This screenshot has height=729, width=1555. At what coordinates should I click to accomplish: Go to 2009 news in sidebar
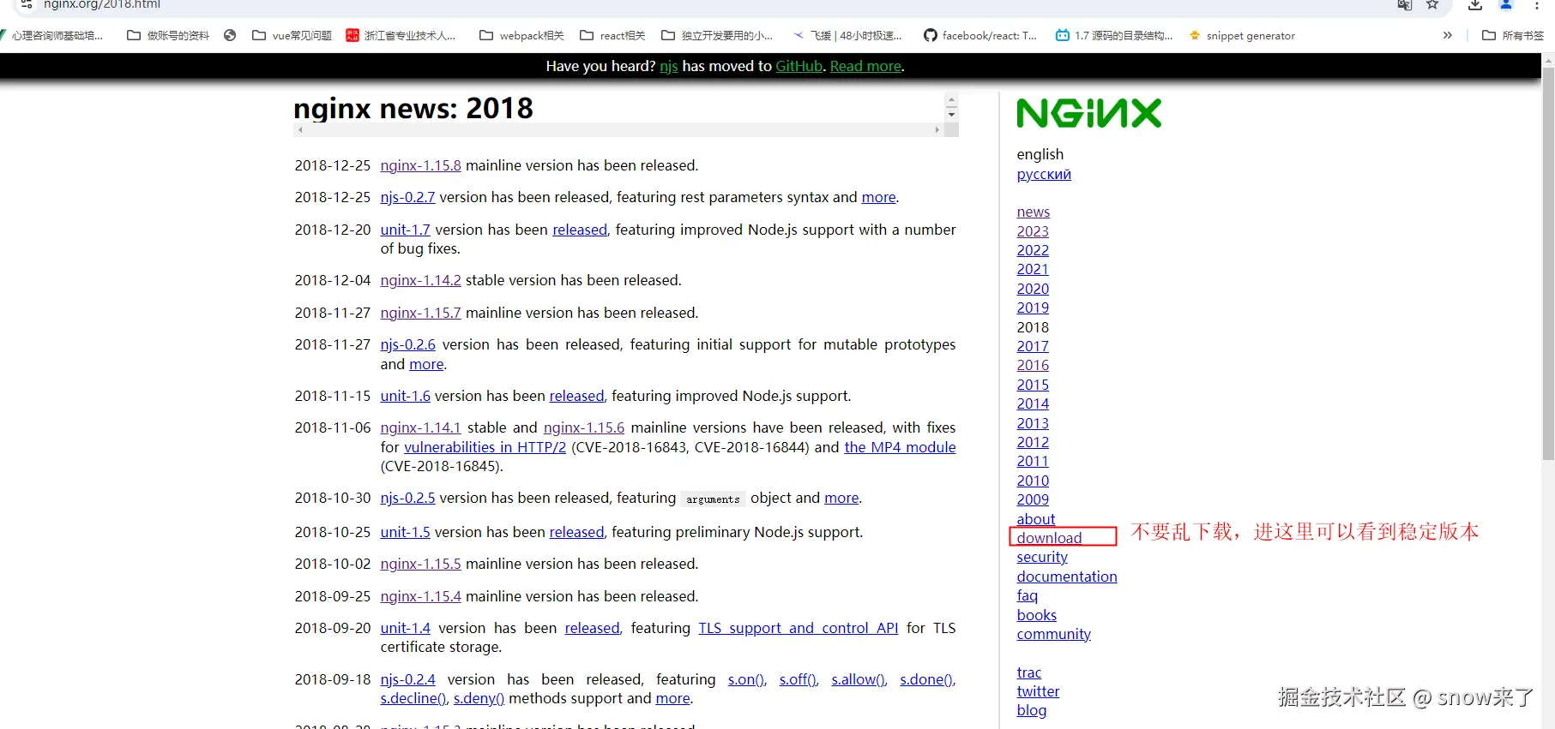coord(1033,499)
